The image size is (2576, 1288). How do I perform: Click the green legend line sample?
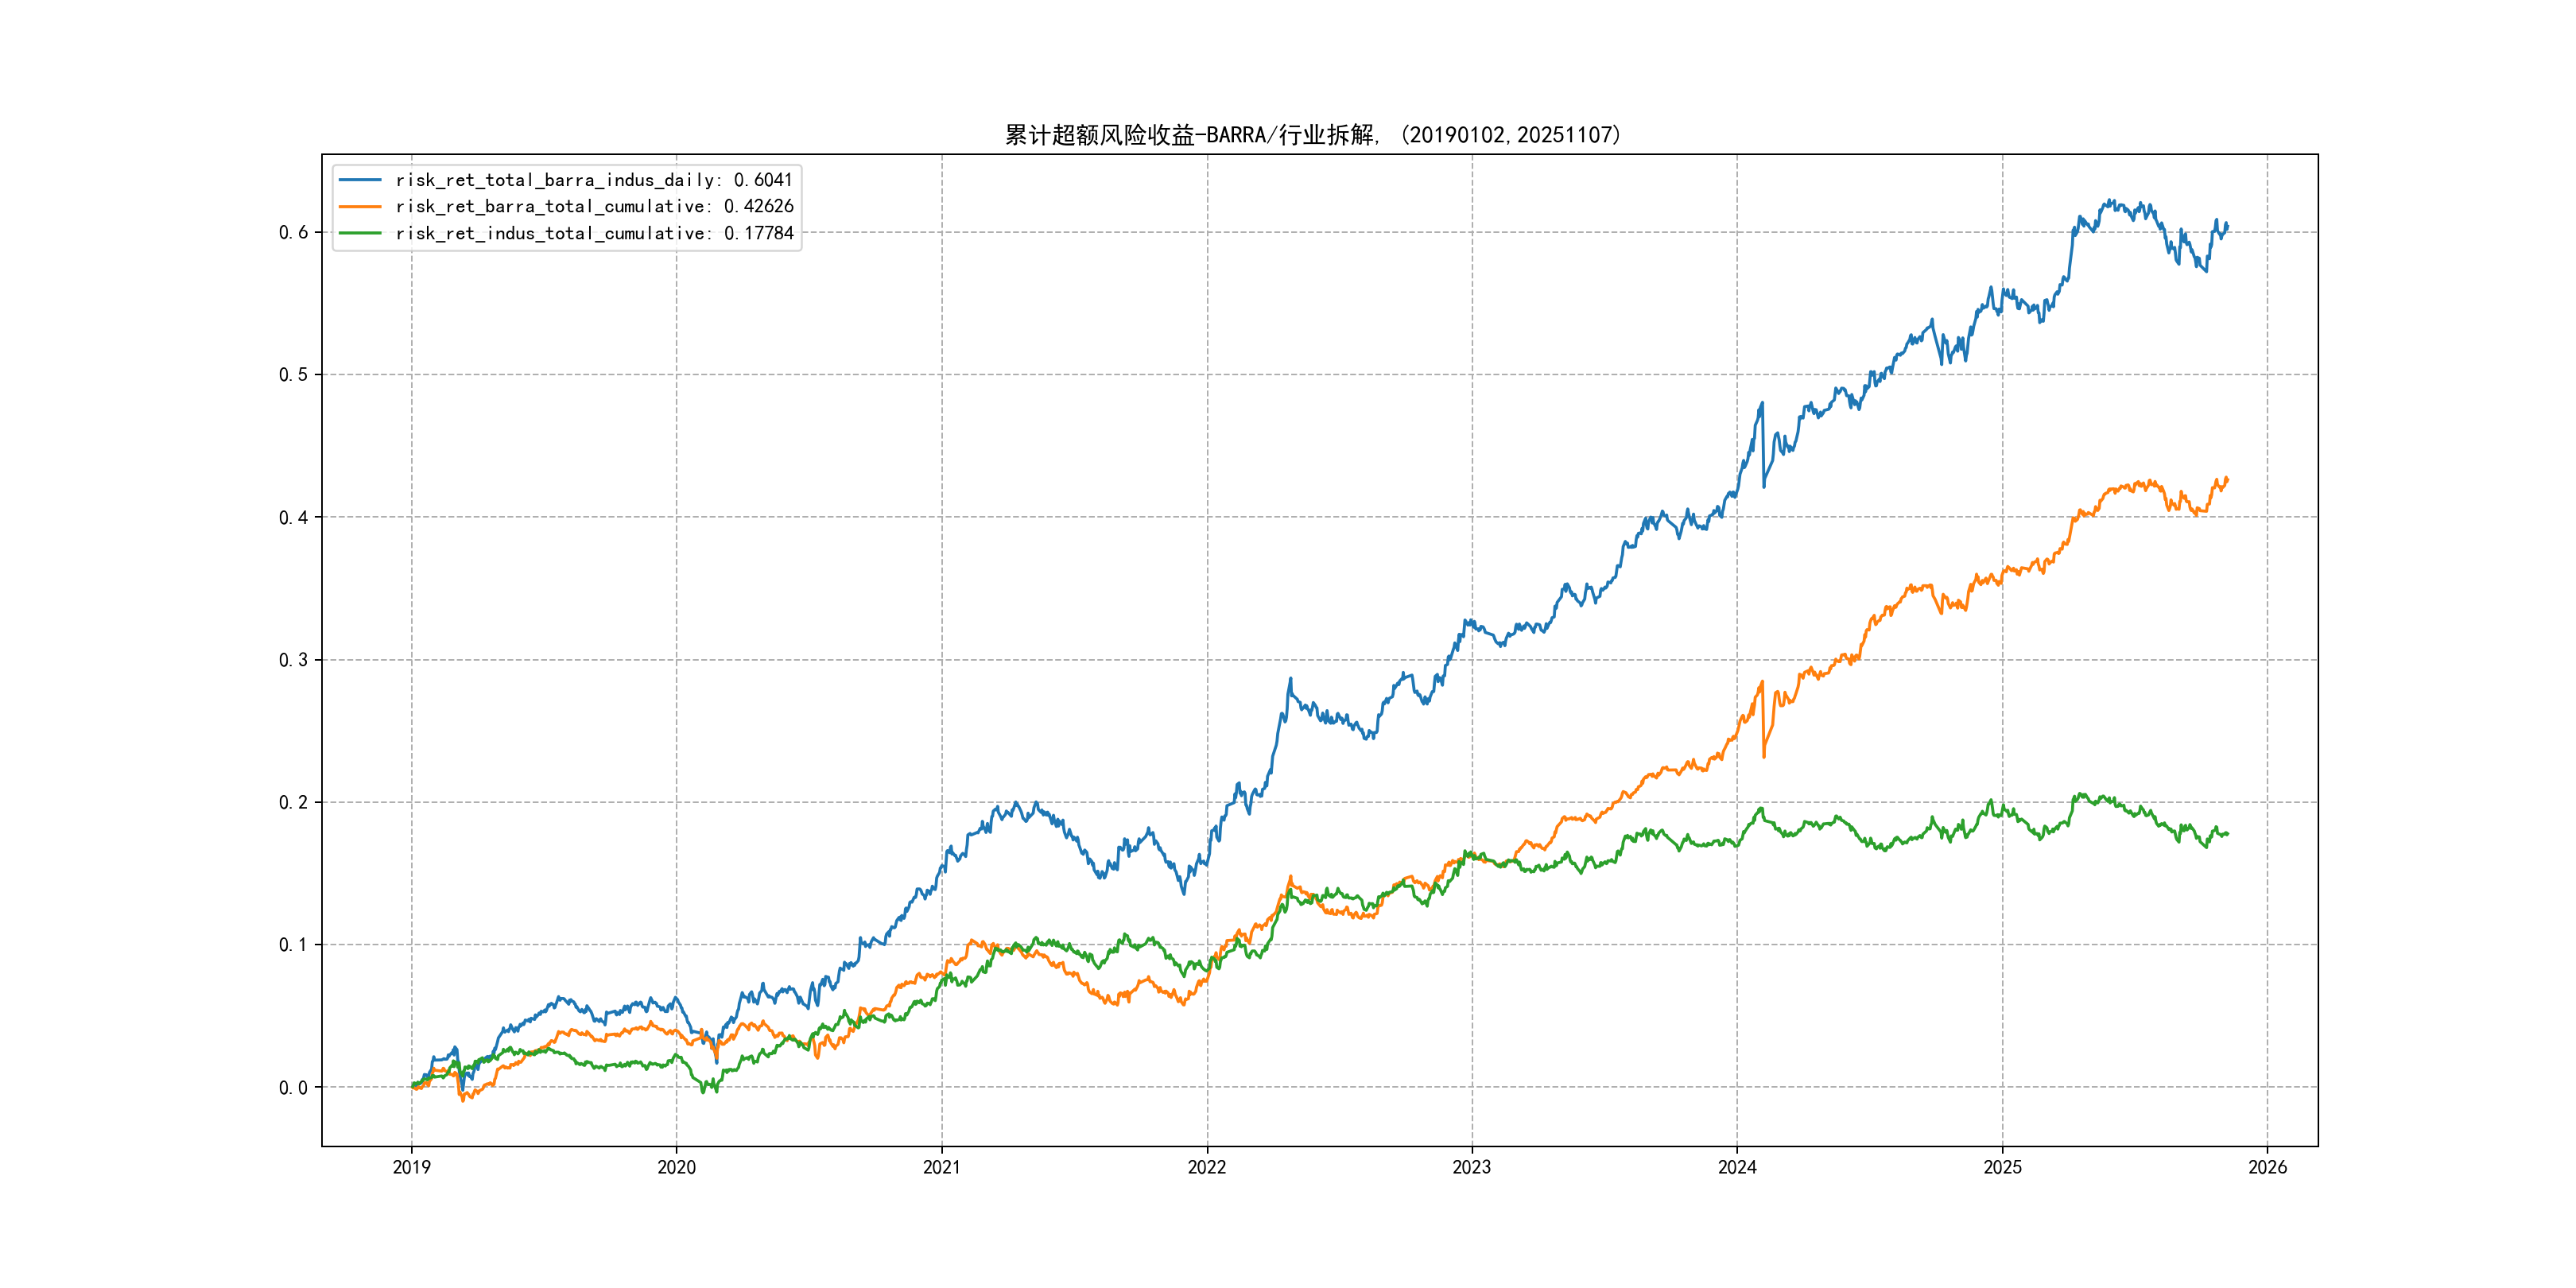pyautogui.click(x=360, y=233)
